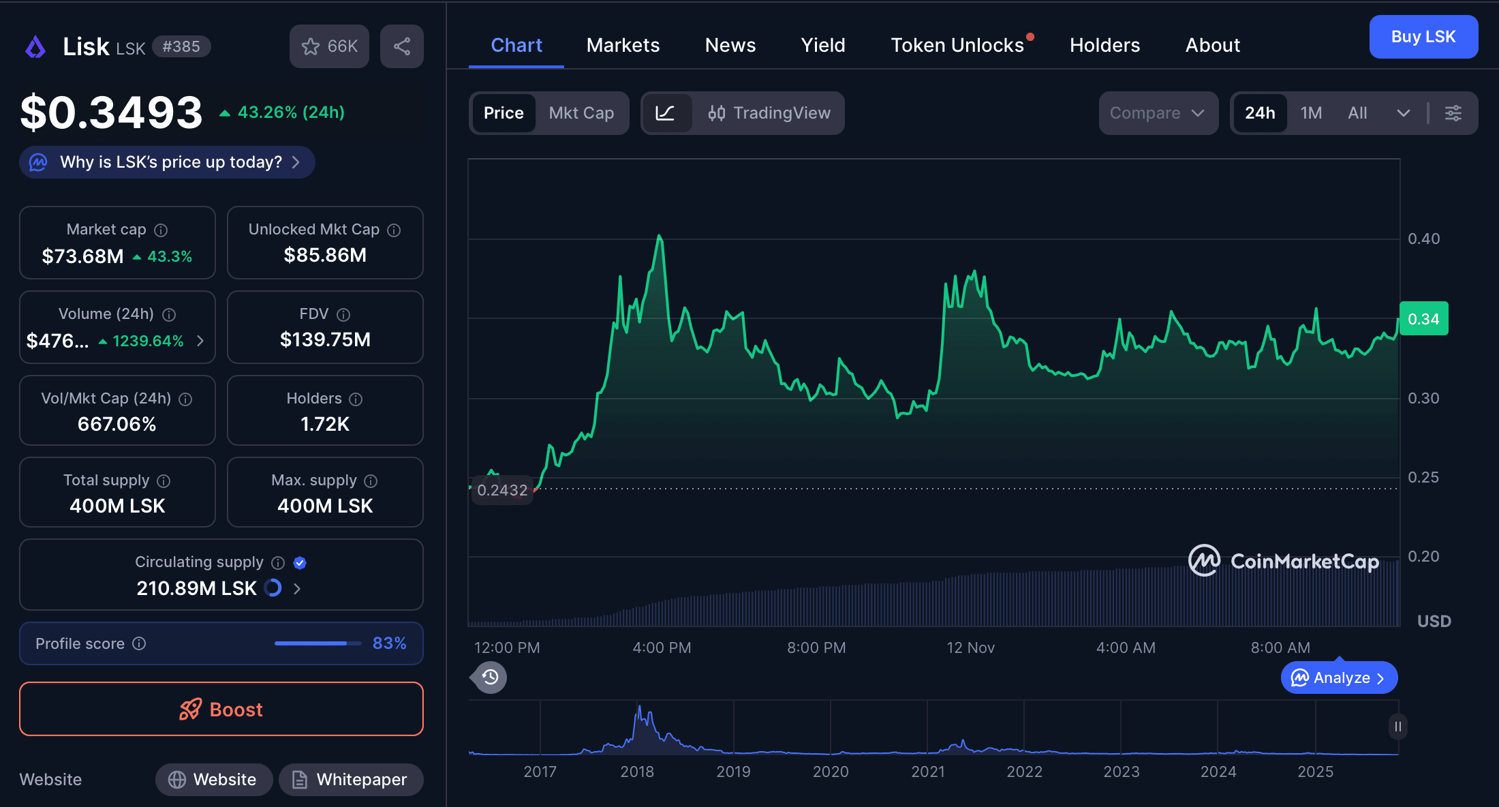1499x807 pixels.
Task: Click the Profile score progress bar
Action: (317, 643)
